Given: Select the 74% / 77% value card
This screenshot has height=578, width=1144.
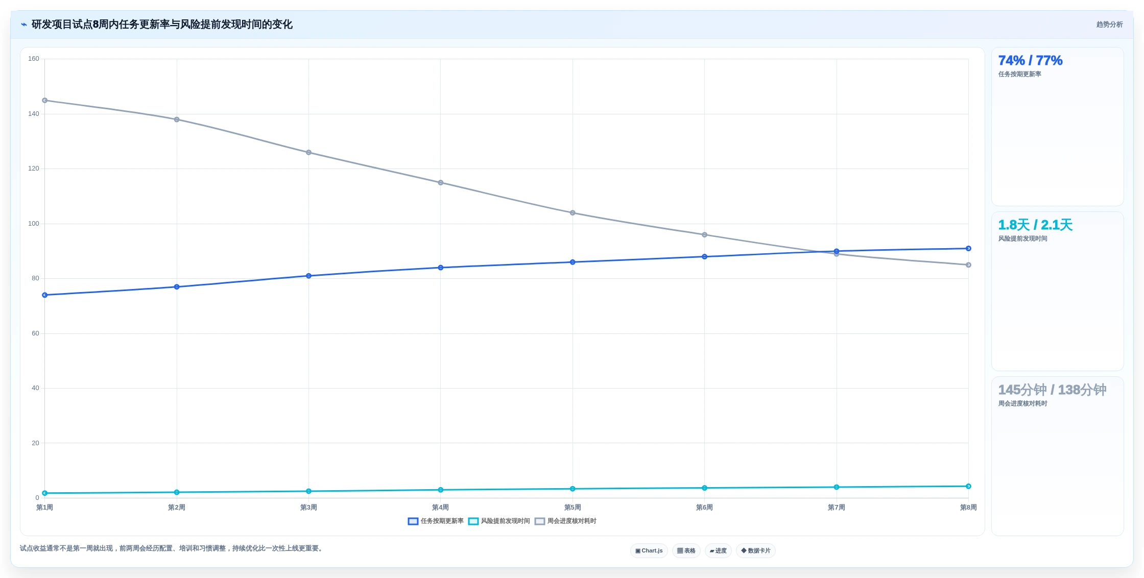Looking at the screenshot, I should coord(1057,127).
